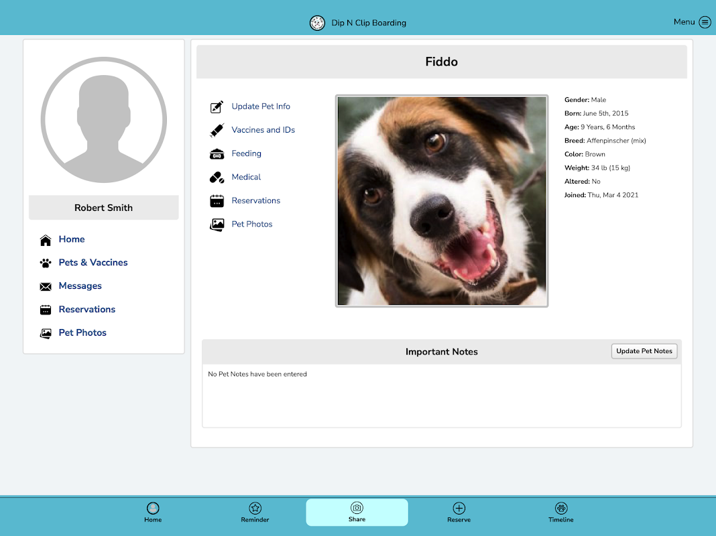Click the Vaccines syringe icon
The height and width of the screenshot is (536, 716).
[x=217, y=130]
